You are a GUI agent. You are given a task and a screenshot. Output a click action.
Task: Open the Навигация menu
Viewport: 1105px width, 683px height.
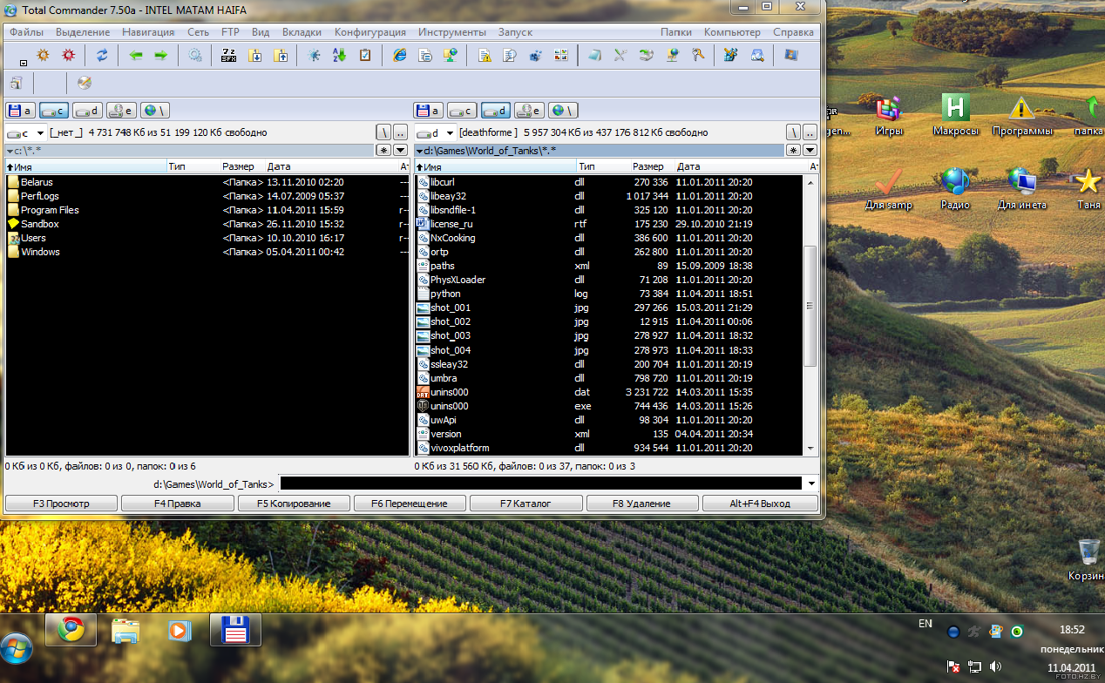click(x=148, y=32)
